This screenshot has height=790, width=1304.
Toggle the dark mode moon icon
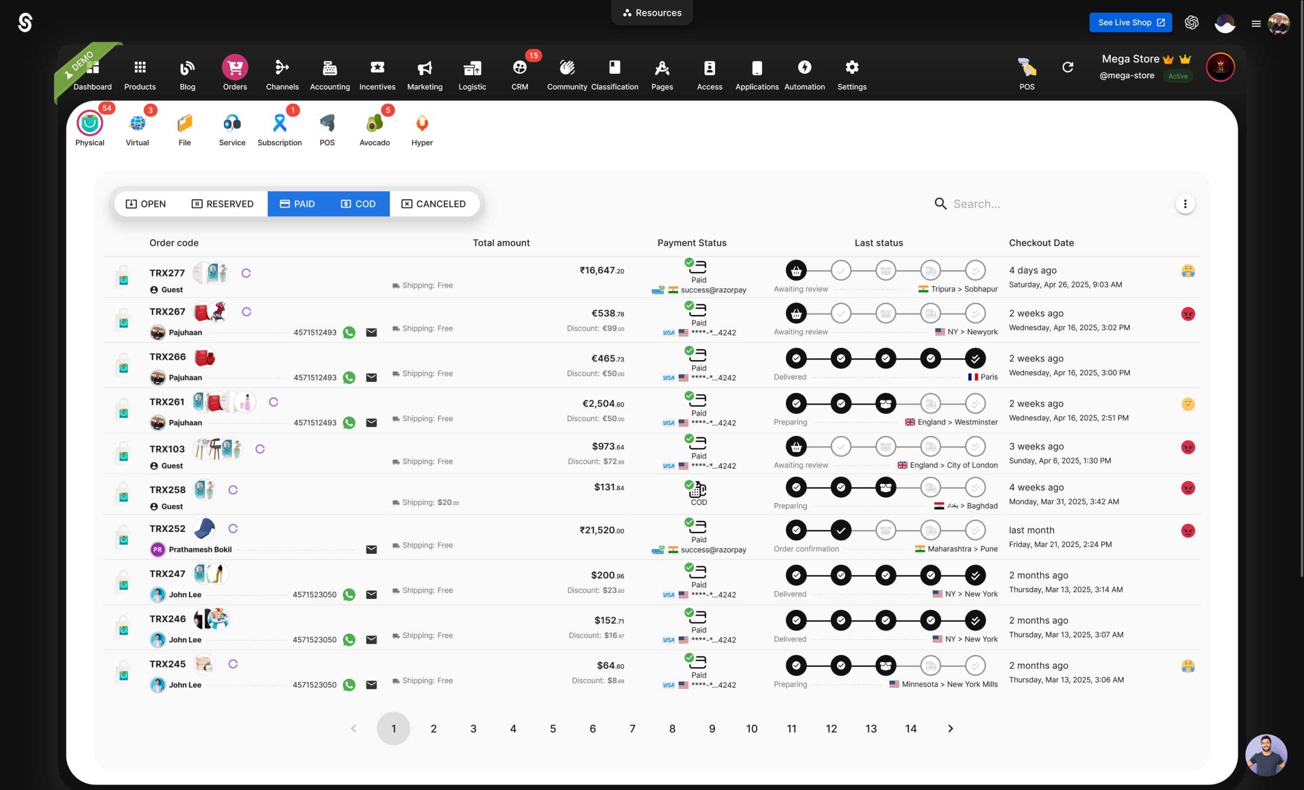tap(1225, 23)
